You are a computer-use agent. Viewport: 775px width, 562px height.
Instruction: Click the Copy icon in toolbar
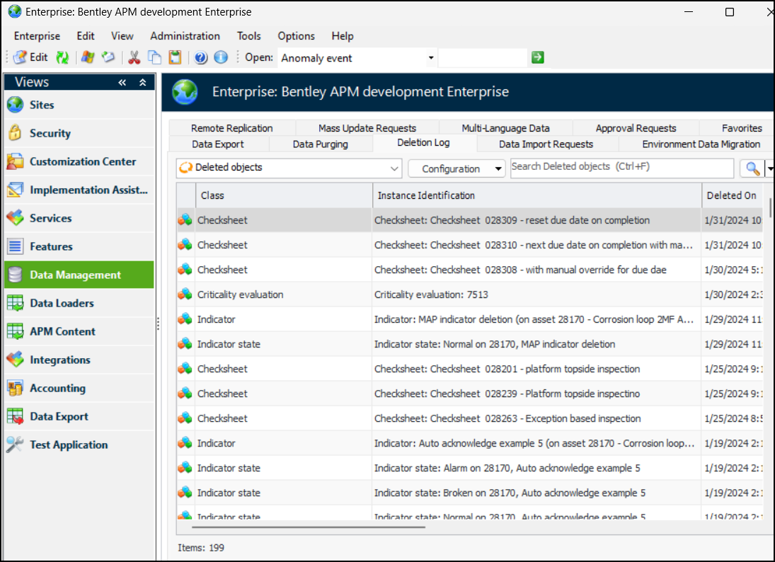[x=154, y=58]
